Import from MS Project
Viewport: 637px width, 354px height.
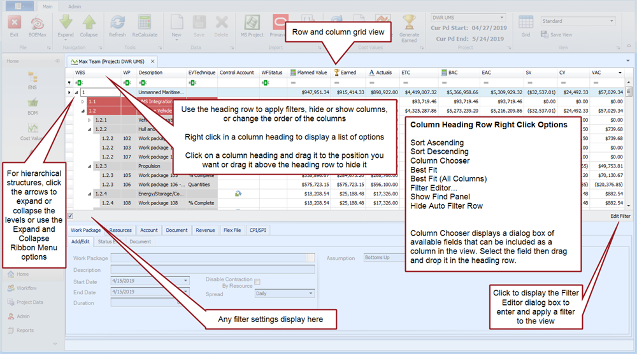pyautogui.click(x=252, y=25)
